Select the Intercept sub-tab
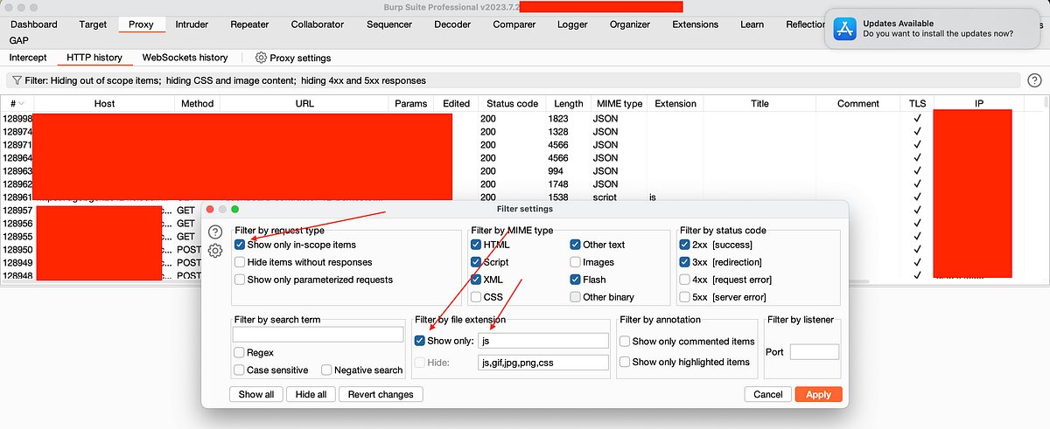The image size is (1050, 429). tap(28, 58)
